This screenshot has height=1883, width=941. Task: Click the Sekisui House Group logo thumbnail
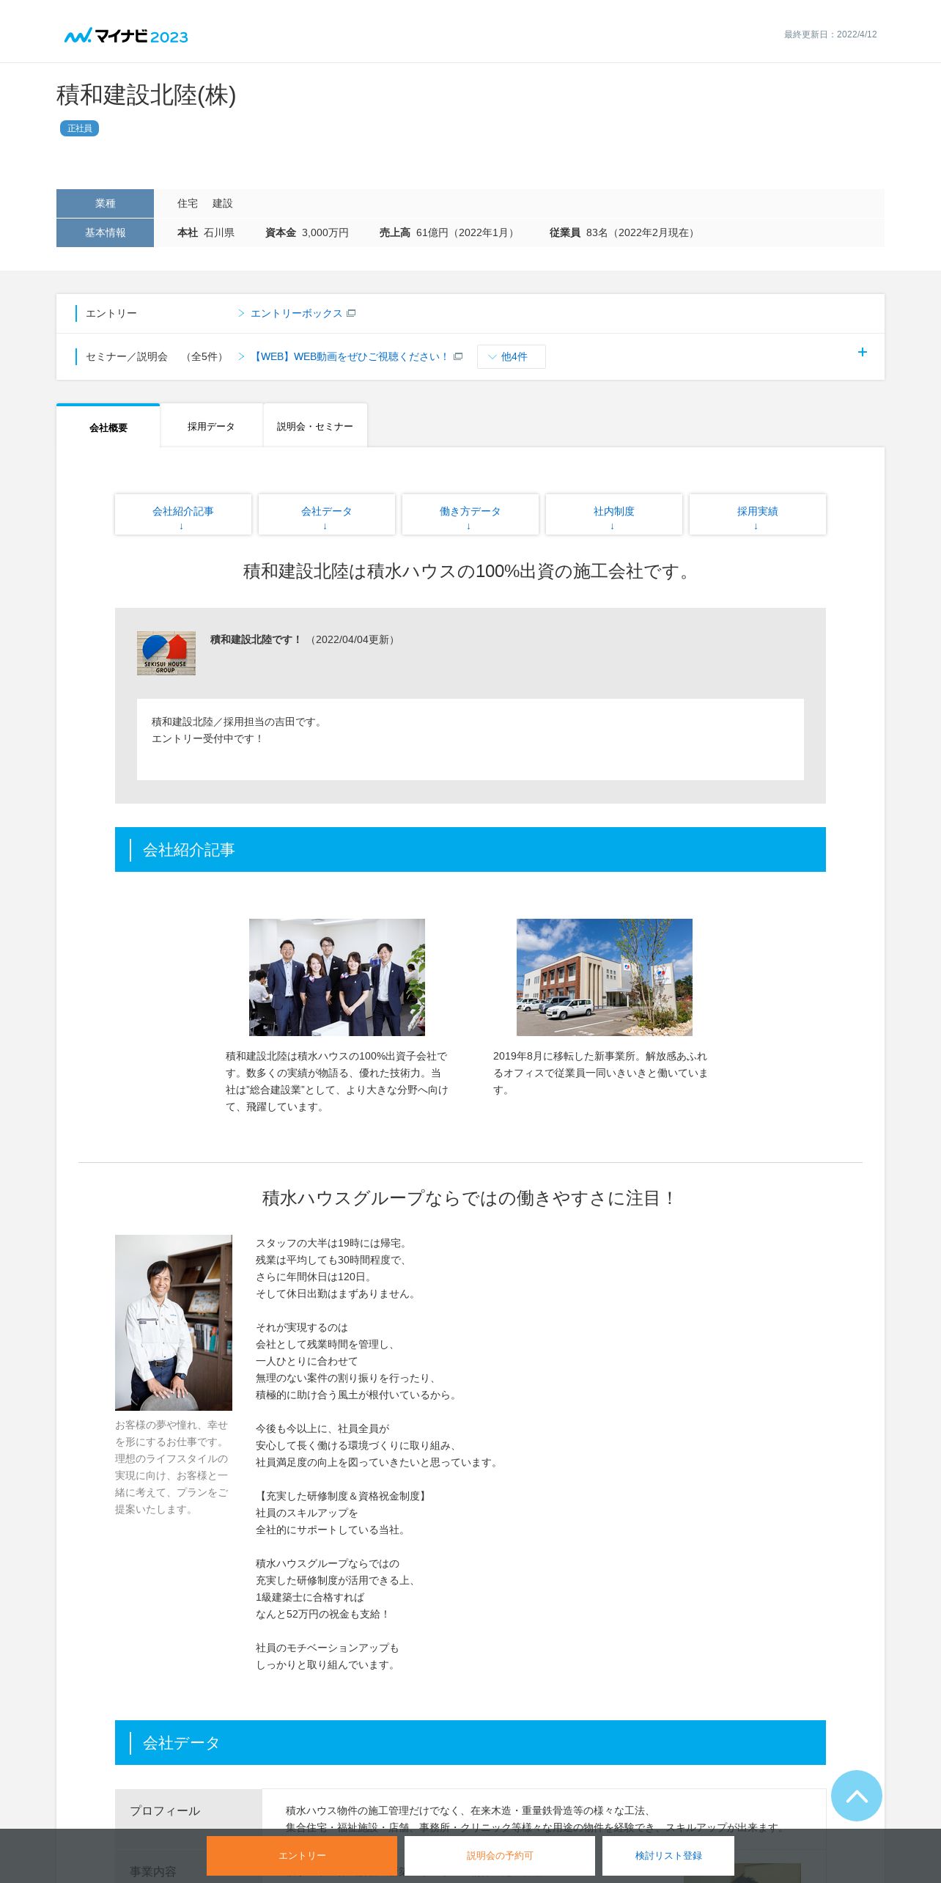pyautogui.click(x=166, y=653)
